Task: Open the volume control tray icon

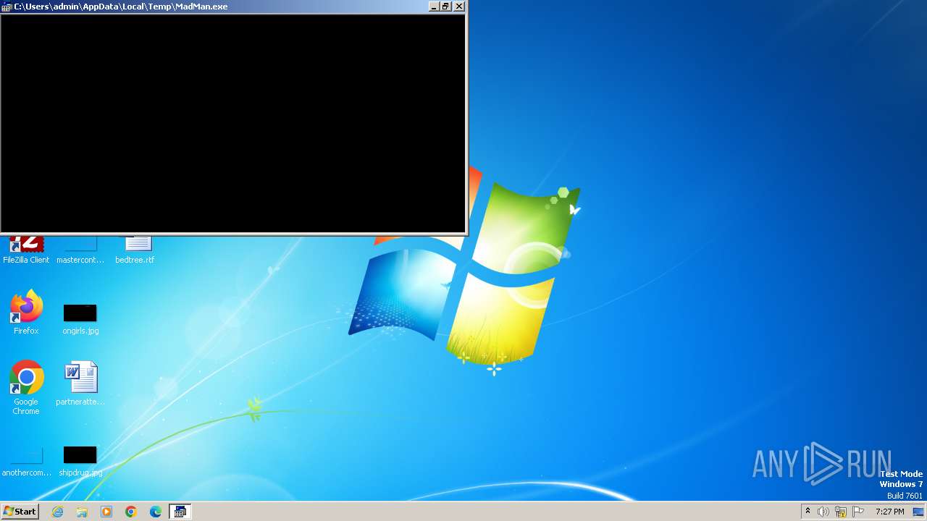Action: point(823,512)
